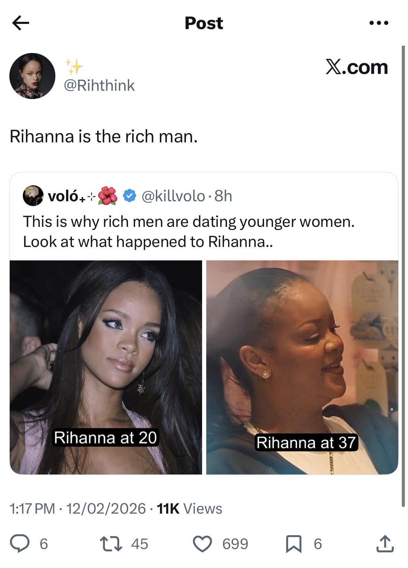Screen dimensions: 408x568
Task: Open the reply comment icon
Action: coord(20,543)
